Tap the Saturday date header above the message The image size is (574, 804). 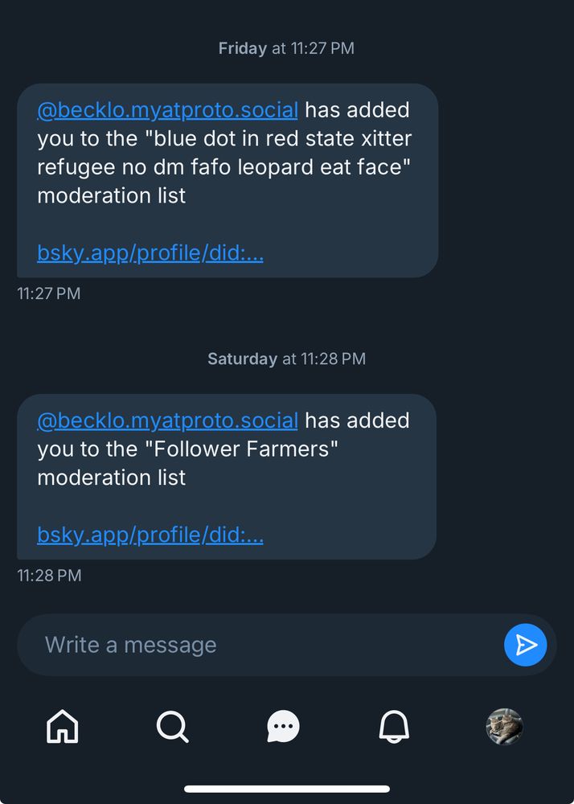click(x=286, y=359)
